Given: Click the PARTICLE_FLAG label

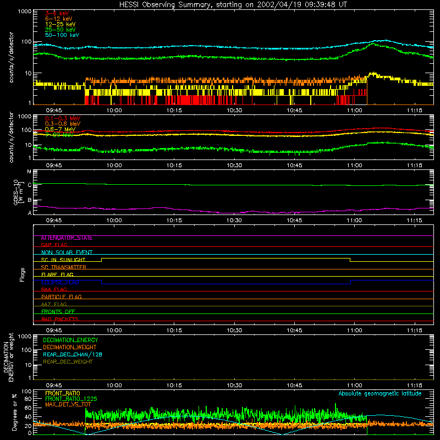Looking at the screenshot, I should 62,297.
